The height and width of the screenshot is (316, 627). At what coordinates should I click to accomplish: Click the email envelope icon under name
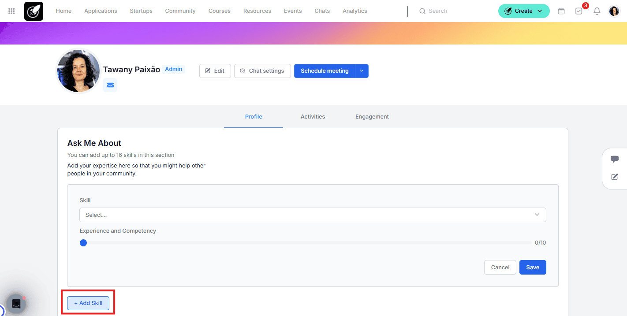[x=110, y=85]
